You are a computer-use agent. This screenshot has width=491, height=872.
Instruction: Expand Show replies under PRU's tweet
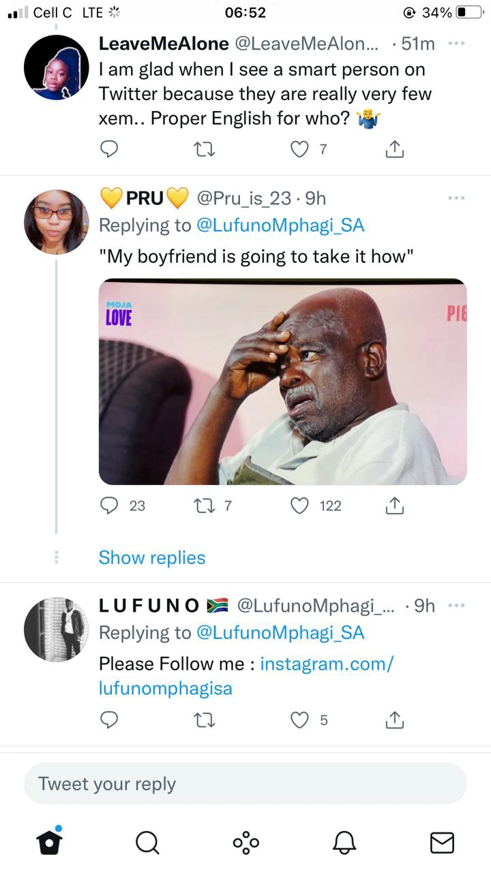pyautogui.click(x=152, y=557)
